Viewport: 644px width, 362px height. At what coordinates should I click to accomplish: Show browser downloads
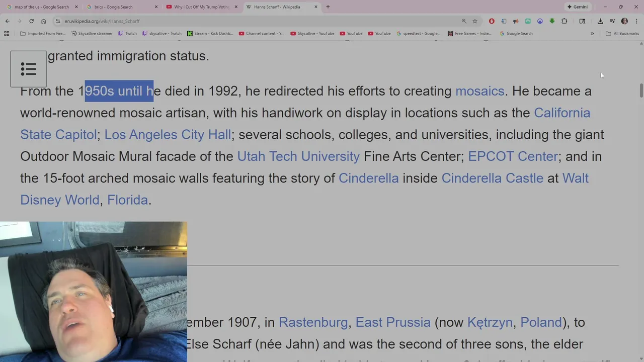600,21
